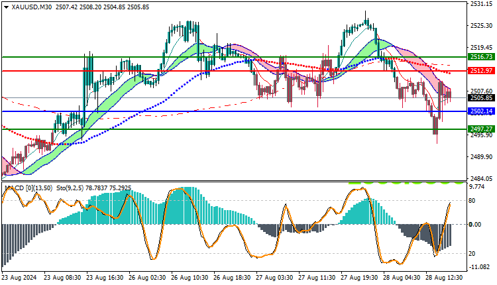
Task: Click the 20 level on indicator scale
Action: pos(472,254)
